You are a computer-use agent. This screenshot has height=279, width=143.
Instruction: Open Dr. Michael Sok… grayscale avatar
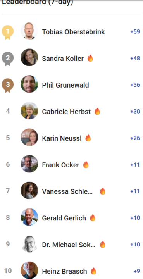pyautogui.click(x=29, y=244)
